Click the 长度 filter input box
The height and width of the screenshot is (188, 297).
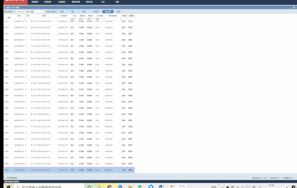pos(27,19)
